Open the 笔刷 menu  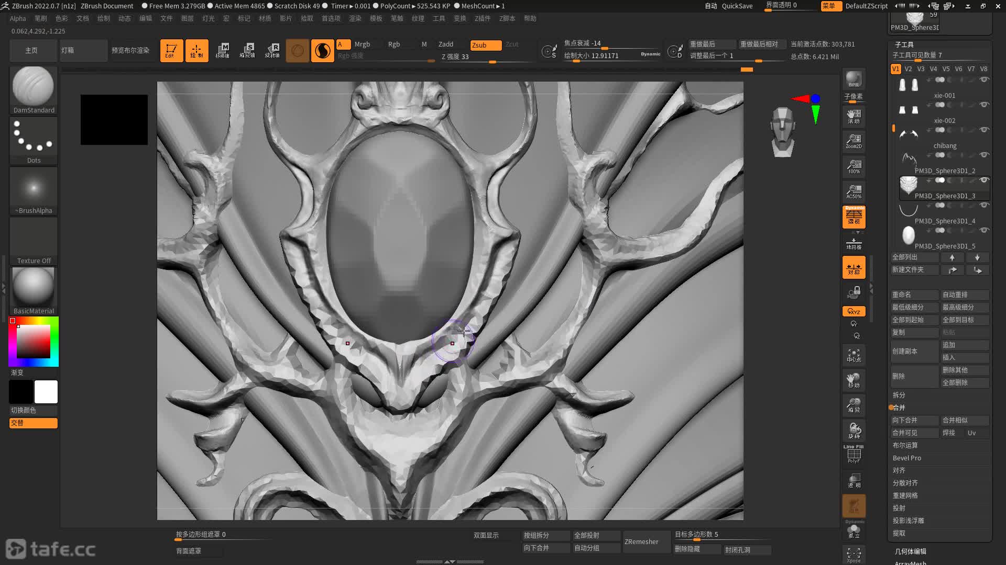[x=41, y=18]
